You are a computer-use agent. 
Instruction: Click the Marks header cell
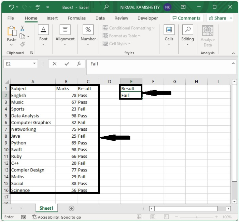[x=66, y=88]
